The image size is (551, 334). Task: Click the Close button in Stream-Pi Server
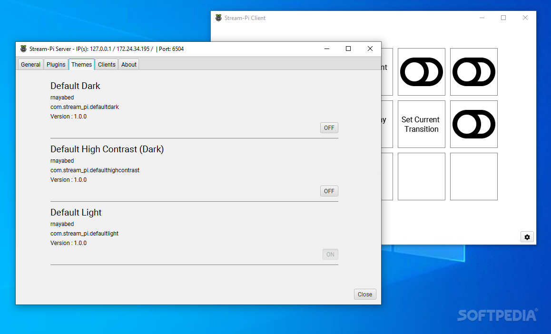click(365, 295)
